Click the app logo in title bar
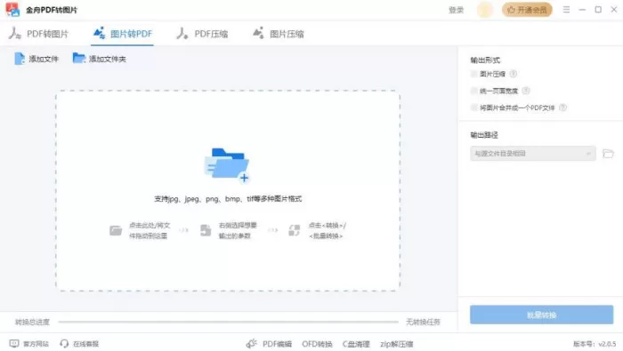The image size is (623, 351). [12, 10]
